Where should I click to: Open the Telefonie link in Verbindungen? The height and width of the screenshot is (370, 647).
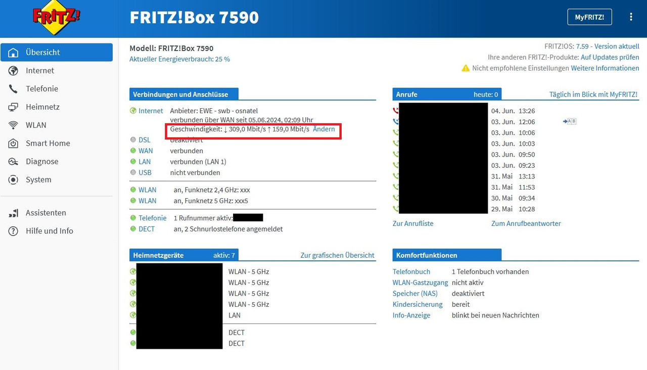click(x=153, y=218)
